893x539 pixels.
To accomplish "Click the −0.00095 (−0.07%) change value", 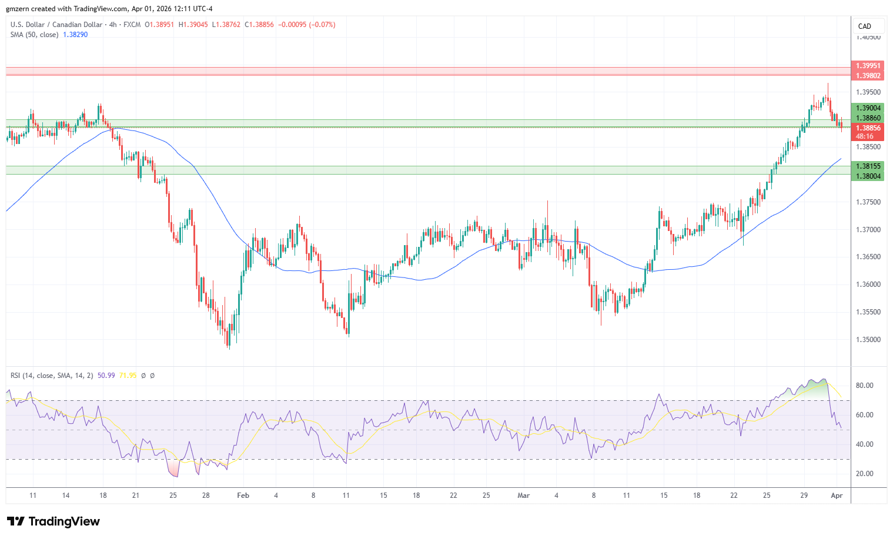I will coord(307,25).
